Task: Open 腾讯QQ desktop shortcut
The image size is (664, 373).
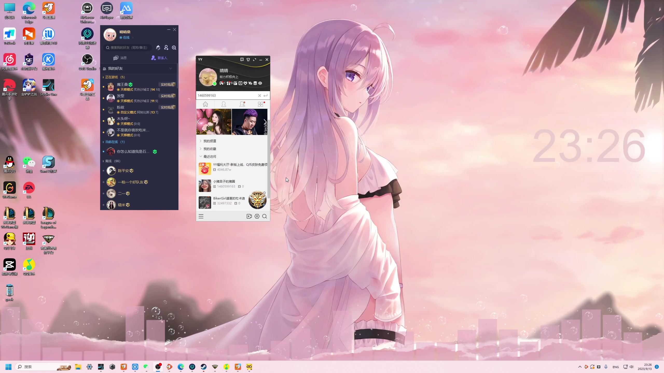Action: pos(10,164)
